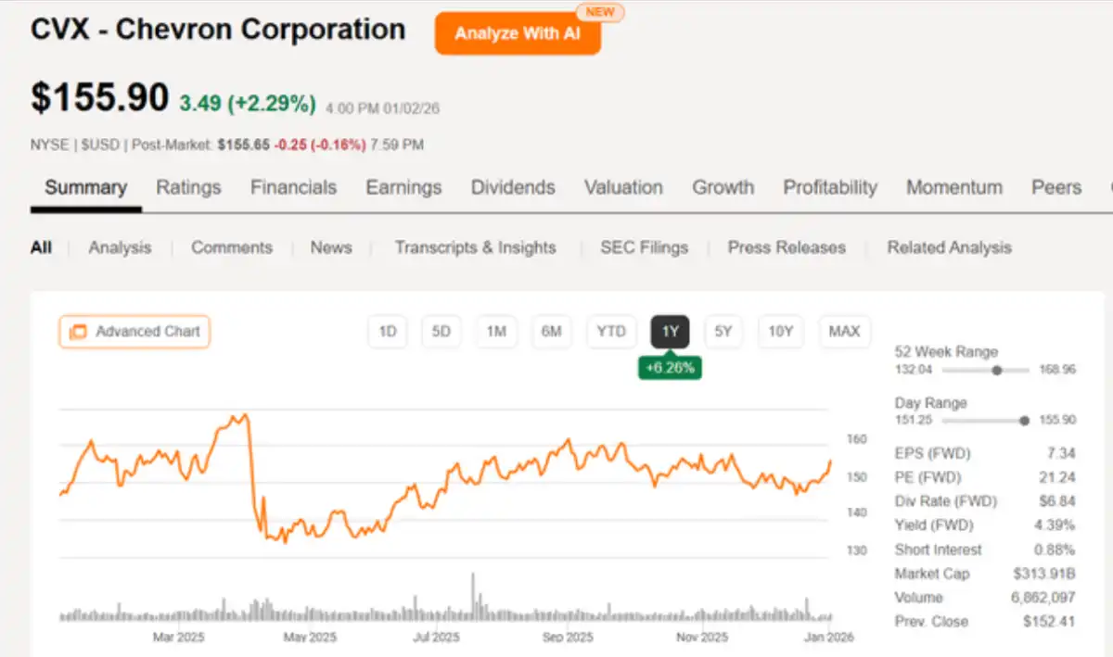Screen dimensions: 1113x657
Task: Switch chart to 5D range
Action: pos(441,332)
